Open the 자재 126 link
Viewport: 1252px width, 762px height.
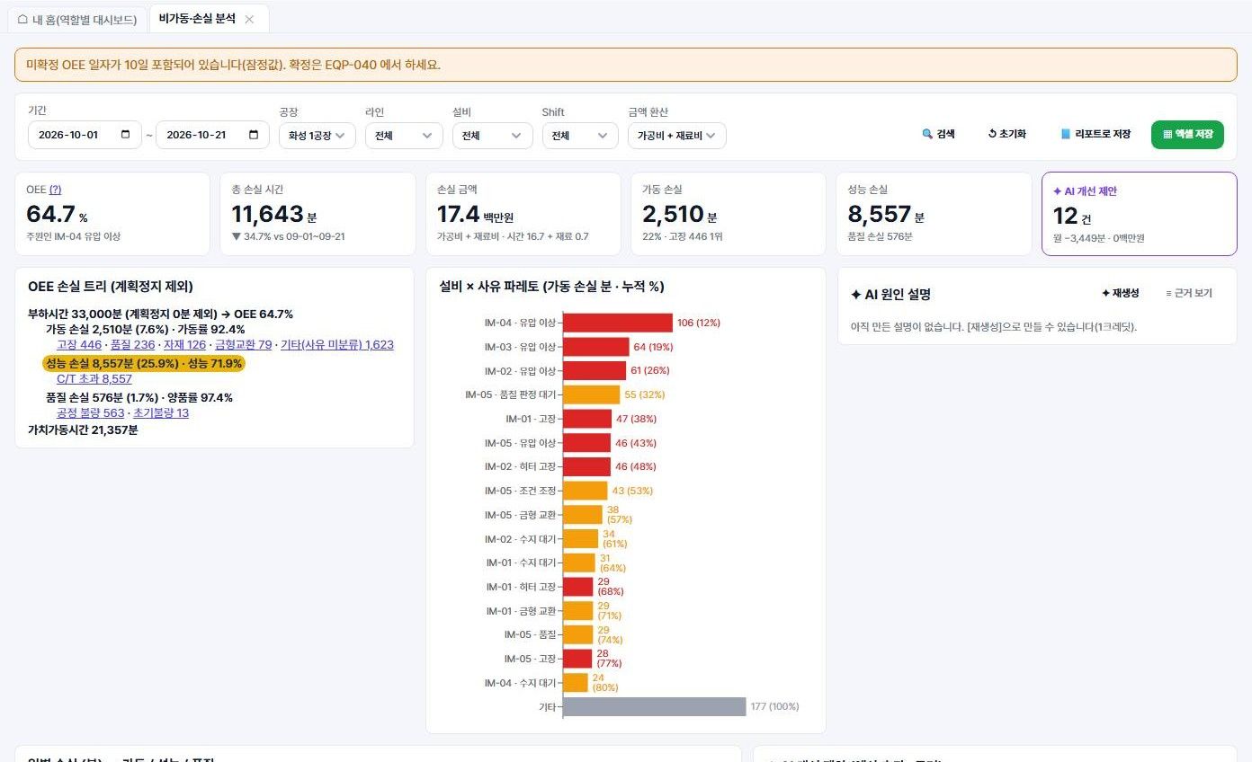(184, 345)
